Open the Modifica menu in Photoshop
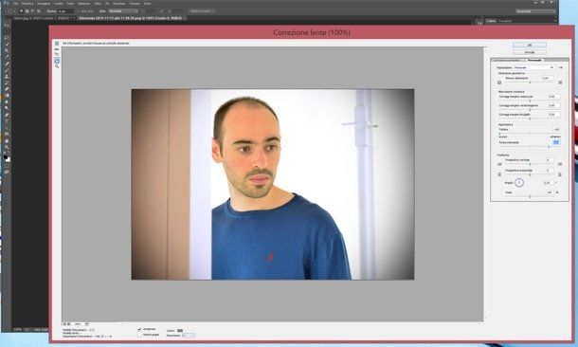578x347 pixels. (27, 4)
